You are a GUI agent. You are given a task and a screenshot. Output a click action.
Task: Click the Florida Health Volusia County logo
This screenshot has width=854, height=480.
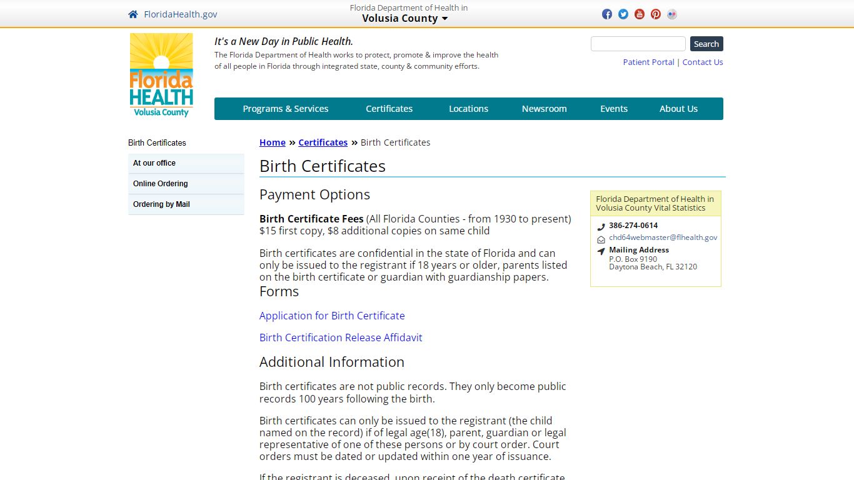[161, 75]
